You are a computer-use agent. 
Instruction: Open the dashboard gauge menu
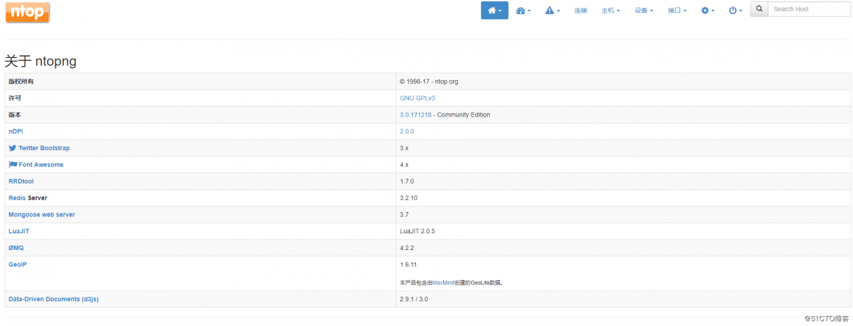point(523,11)
